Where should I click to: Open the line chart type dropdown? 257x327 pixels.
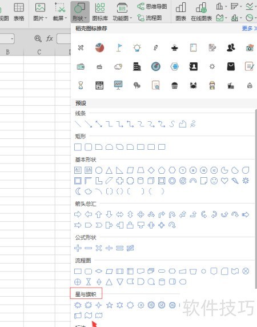click(251, 6)
